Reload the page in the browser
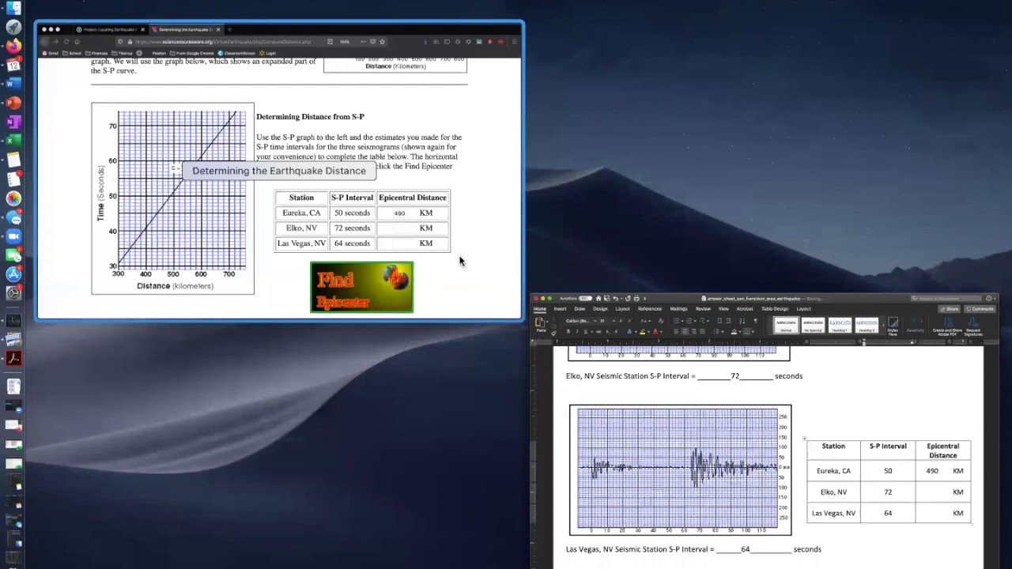The image size is (1012, 569). 66,42
